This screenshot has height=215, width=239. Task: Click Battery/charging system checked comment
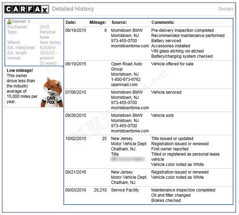[x=182, y=56]
